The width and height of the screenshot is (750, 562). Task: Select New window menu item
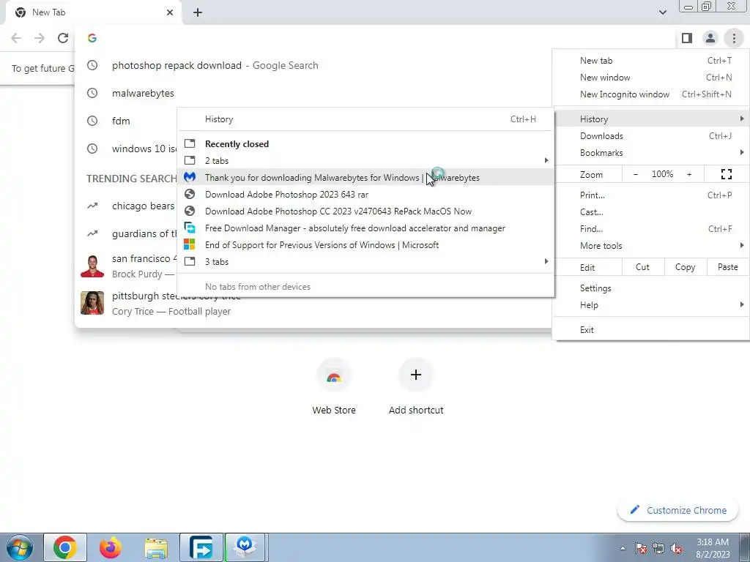pyautogui.click(x=651, y=78)
